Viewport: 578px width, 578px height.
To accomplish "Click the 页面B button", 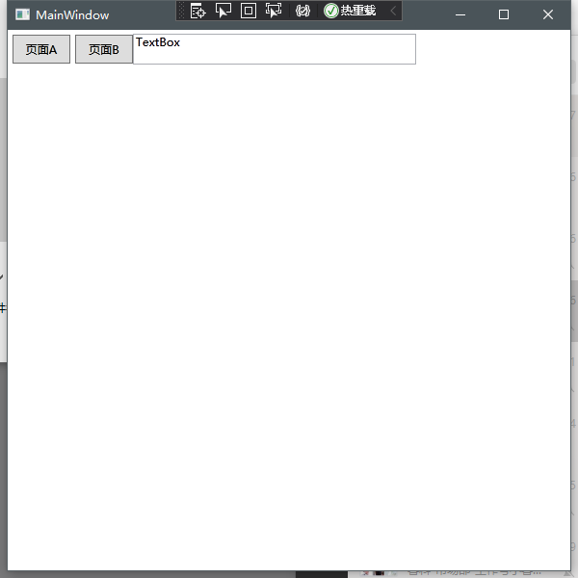I will click(104, 49).
